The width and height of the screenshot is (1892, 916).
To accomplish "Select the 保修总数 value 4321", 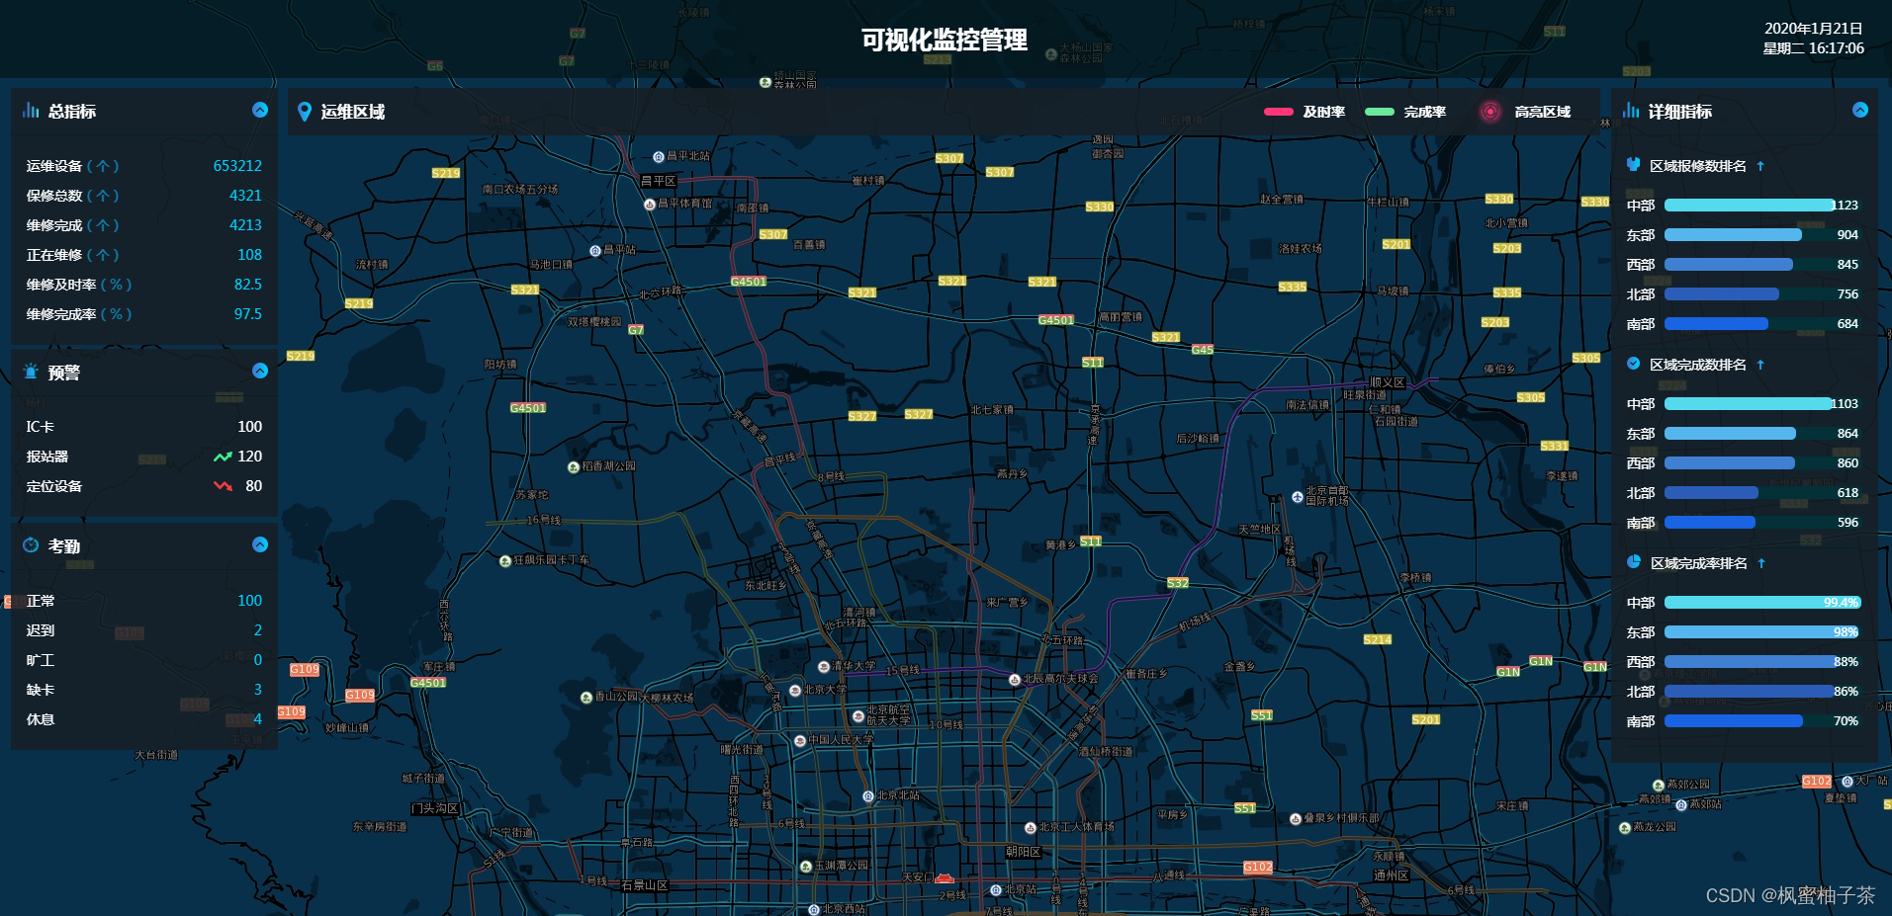I will (245, 196).
